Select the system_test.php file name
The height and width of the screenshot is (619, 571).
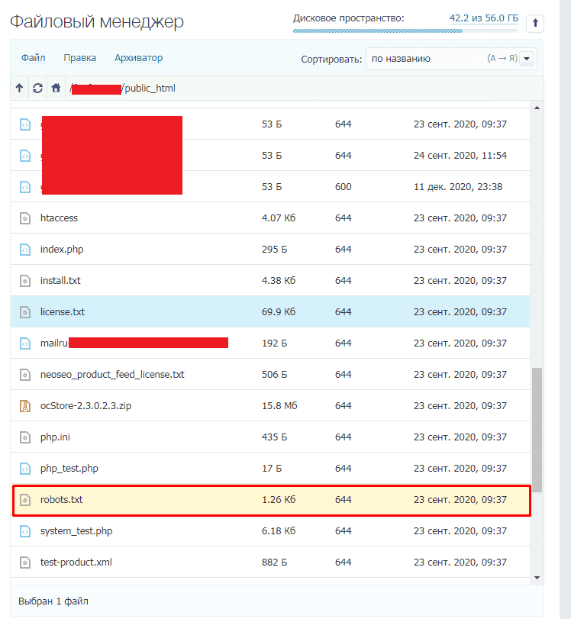[x=76, y=531]
